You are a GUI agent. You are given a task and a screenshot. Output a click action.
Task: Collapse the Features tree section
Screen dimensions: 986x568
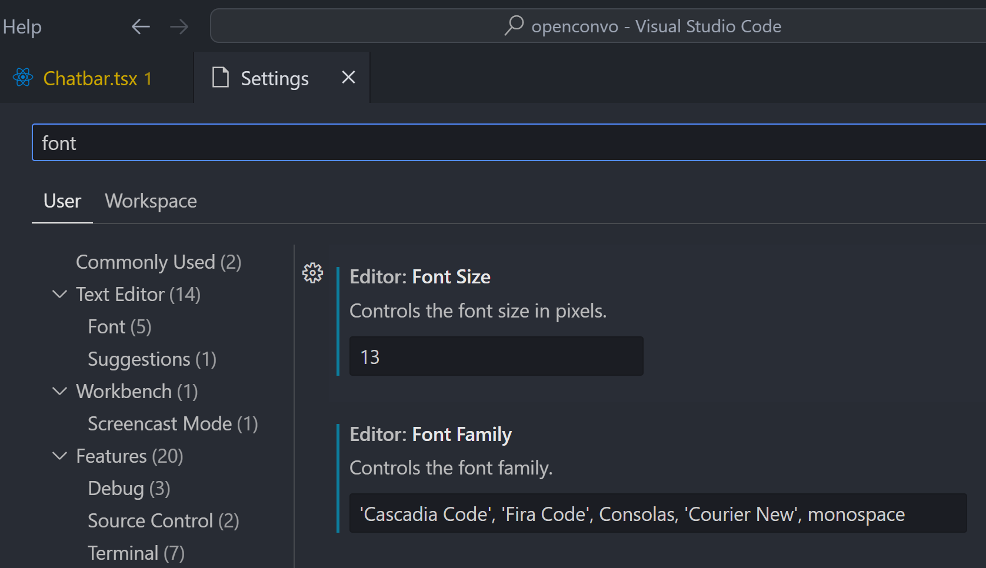[59, 456]
